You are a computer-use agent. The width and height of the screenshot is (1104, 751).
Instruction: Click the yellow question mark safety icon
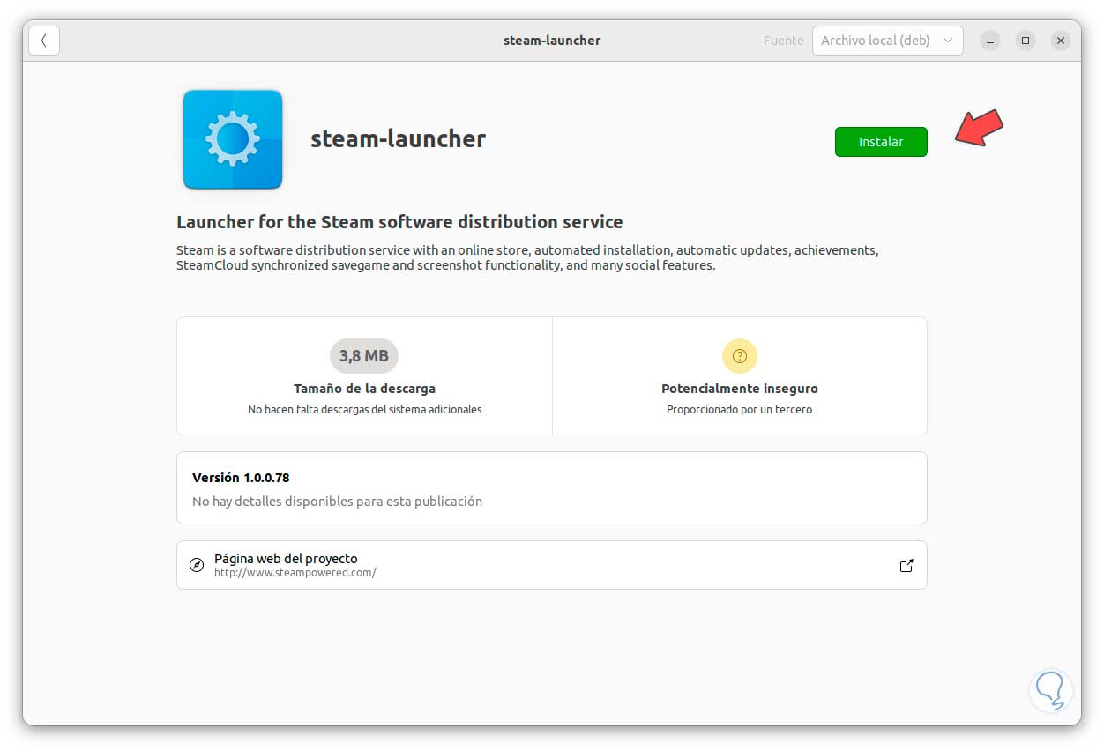click(x=740, y=356)
